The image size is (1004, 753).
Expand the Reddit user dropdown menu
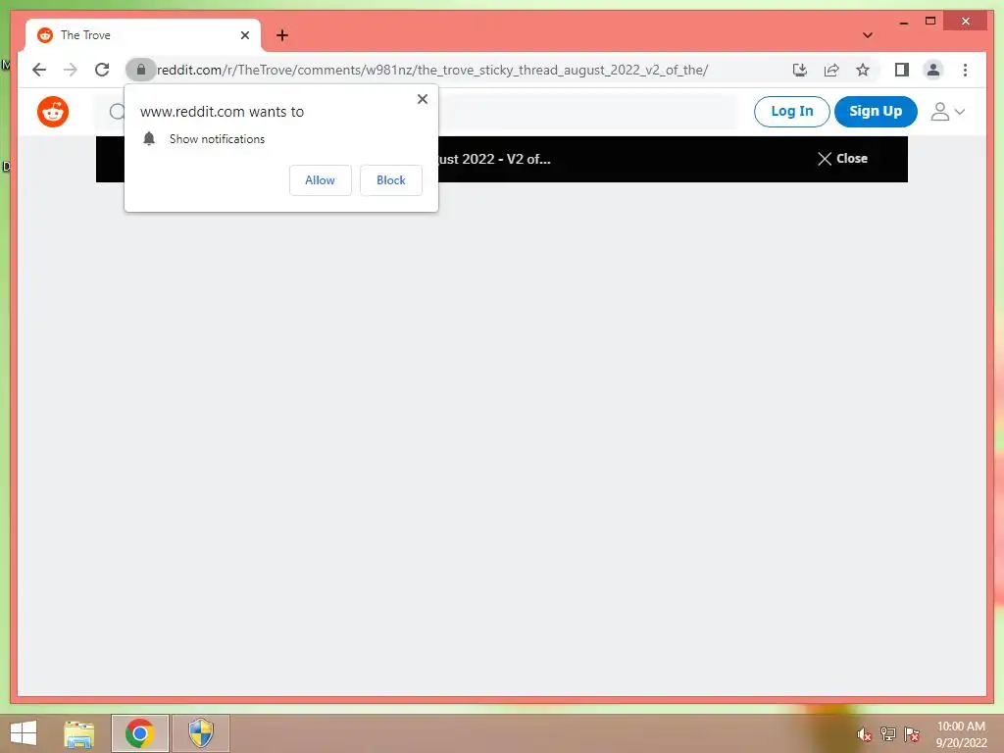pyautogui.click(x=948, y=112)
